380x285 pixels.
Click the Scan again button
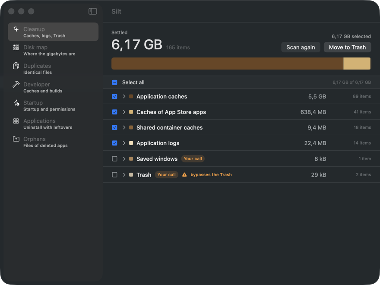coord(301,47)
